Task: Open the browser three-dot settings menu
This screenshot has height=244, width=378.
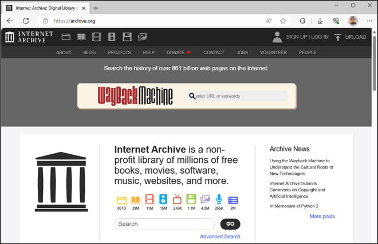Action: tap(369, 21)
